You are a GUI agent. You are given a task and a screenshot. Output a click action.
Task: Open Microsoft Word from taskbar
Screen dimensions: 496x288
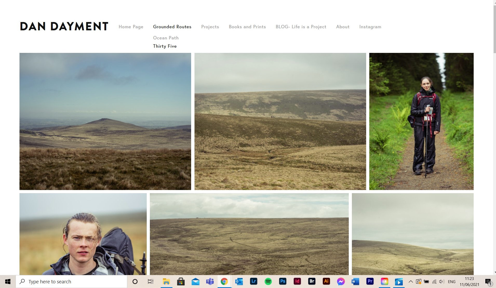356,282
